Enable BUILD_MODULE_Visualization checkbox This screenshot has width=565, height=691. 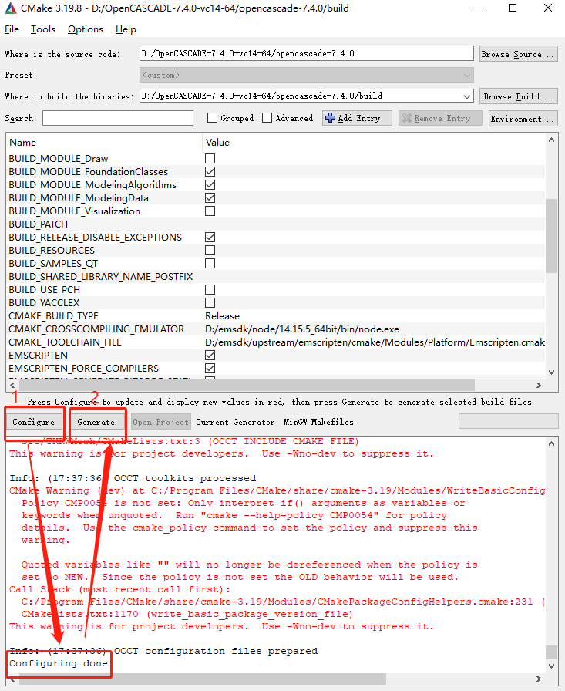click(210, 211)
